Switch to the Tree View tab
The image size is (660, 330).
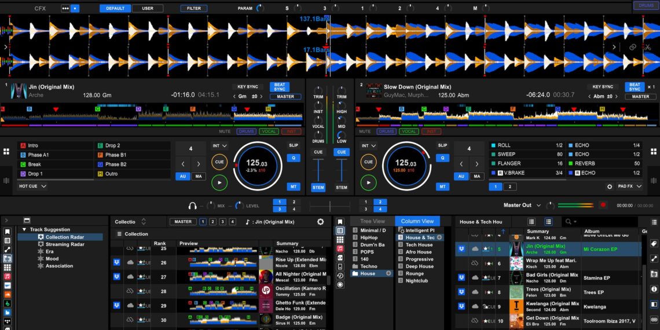372,221
